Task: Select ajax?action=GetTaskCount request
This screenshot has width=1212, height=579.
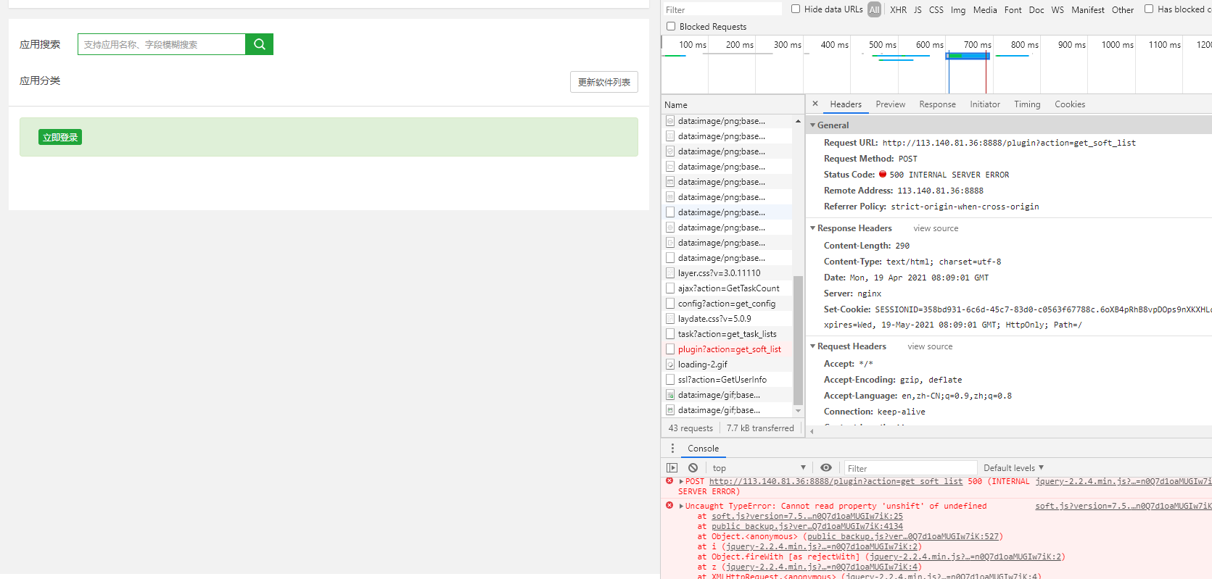Action: (x=728, y=288)
